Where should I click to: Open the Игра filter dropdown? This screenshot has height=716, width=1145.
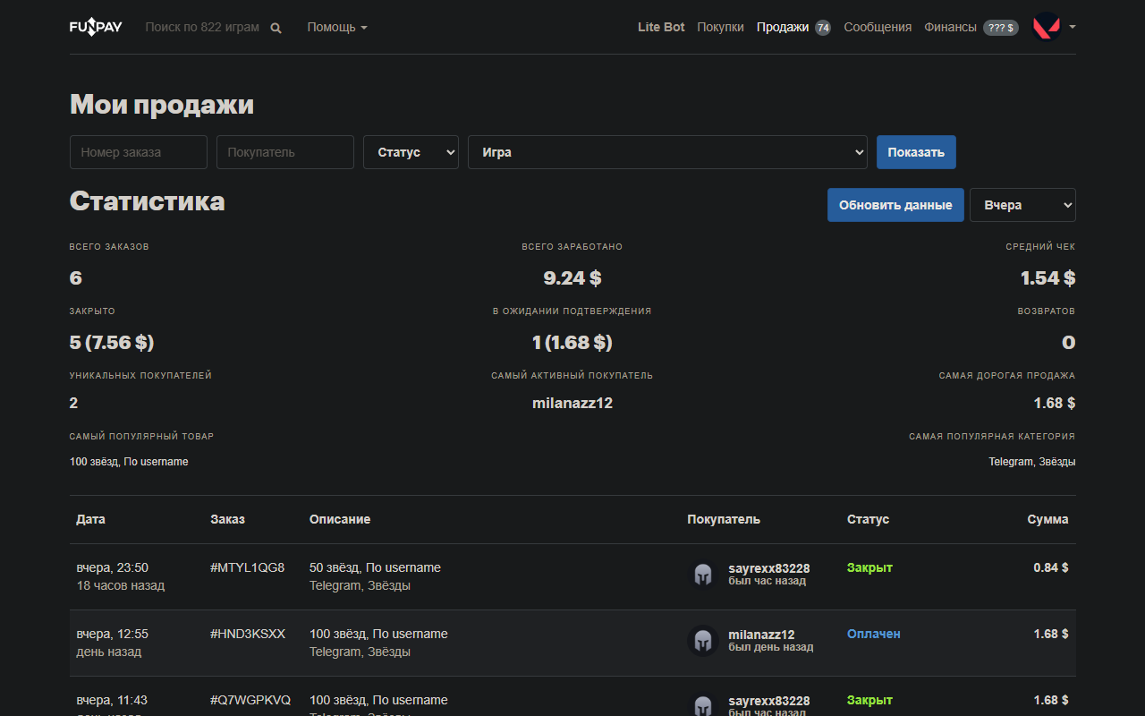667,152
